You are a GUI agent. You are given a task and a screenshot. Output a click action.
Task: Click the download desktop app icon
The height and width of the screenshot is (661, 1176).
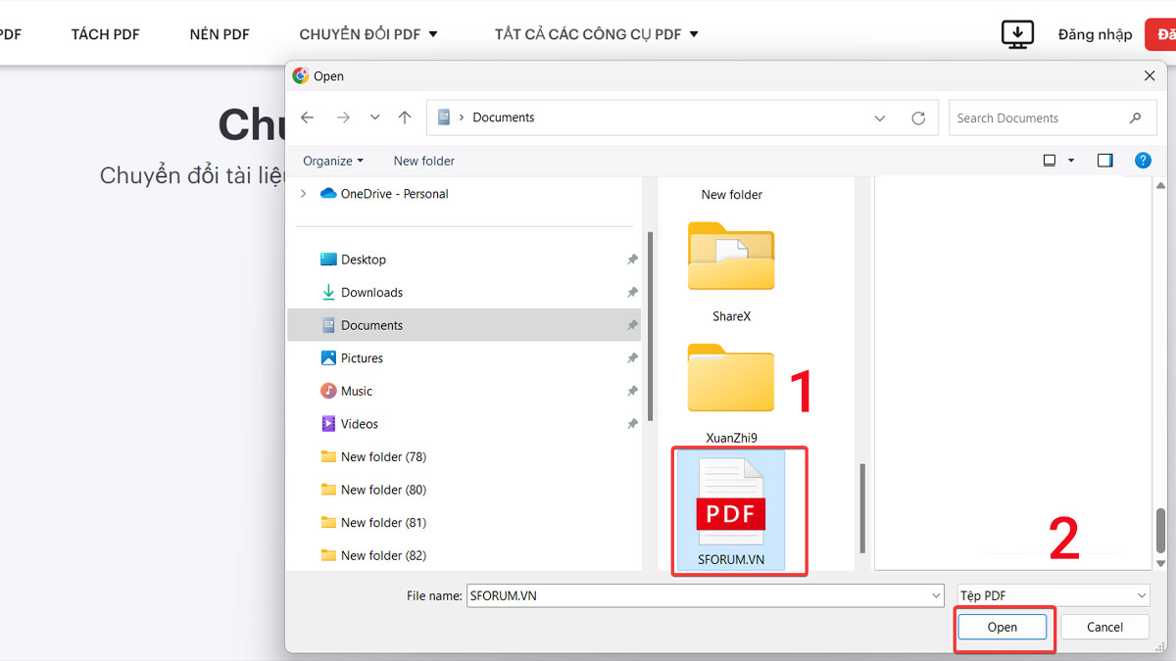click(1017, 34)
